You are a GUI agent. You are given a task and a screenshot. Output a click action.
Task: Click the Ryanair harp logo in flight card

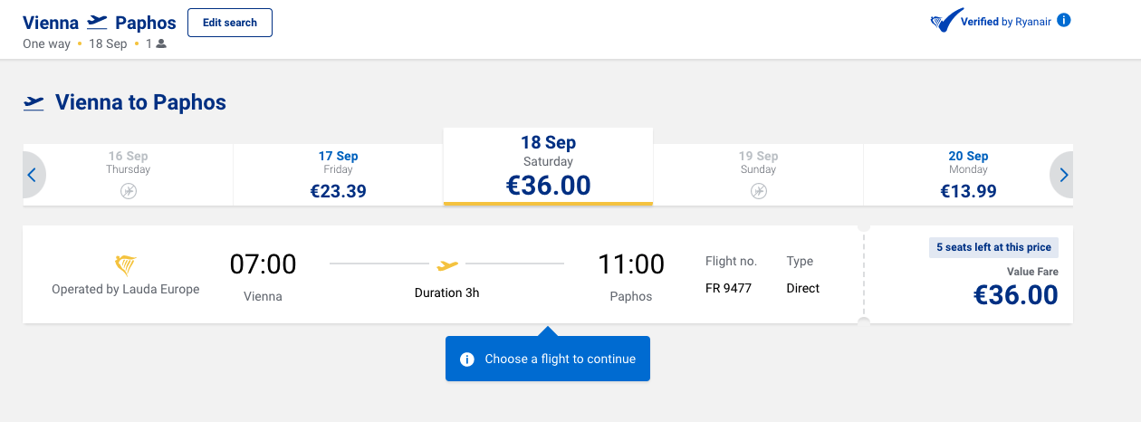(x=126, y=265)
